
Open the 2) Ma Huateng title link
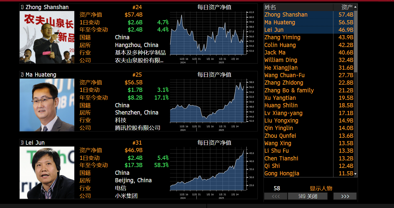[x=38, y=75]
